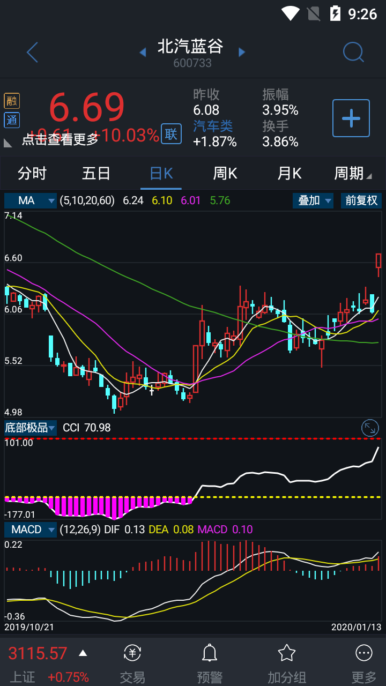The height and width of the screenshot is (686, 386).
Task: Tap the CCI 70.98 reading
Action: click(87, 428)
